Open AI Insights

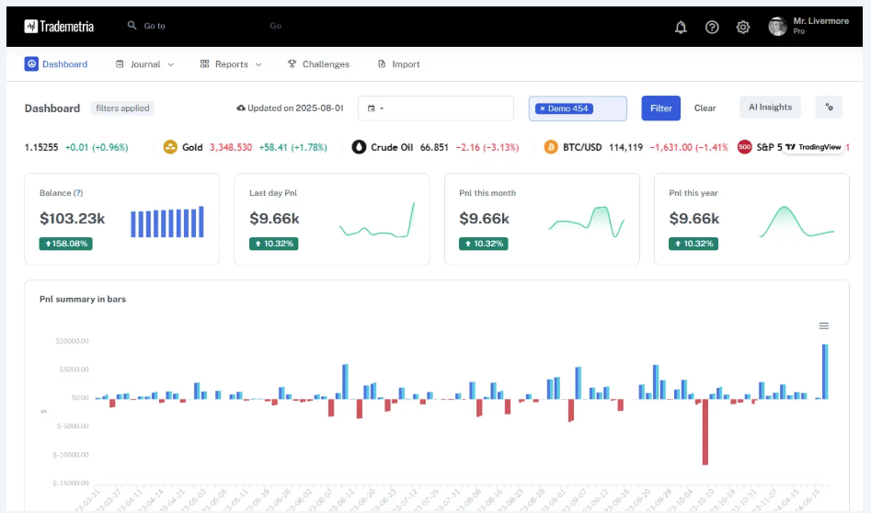[x=770, y=108]
